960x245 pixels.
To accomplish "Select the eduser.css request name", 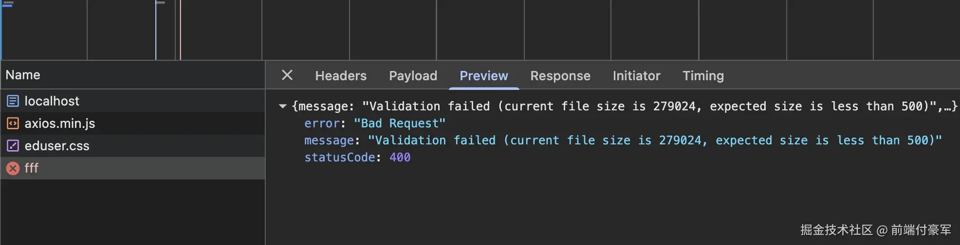I will pos(57,146).
